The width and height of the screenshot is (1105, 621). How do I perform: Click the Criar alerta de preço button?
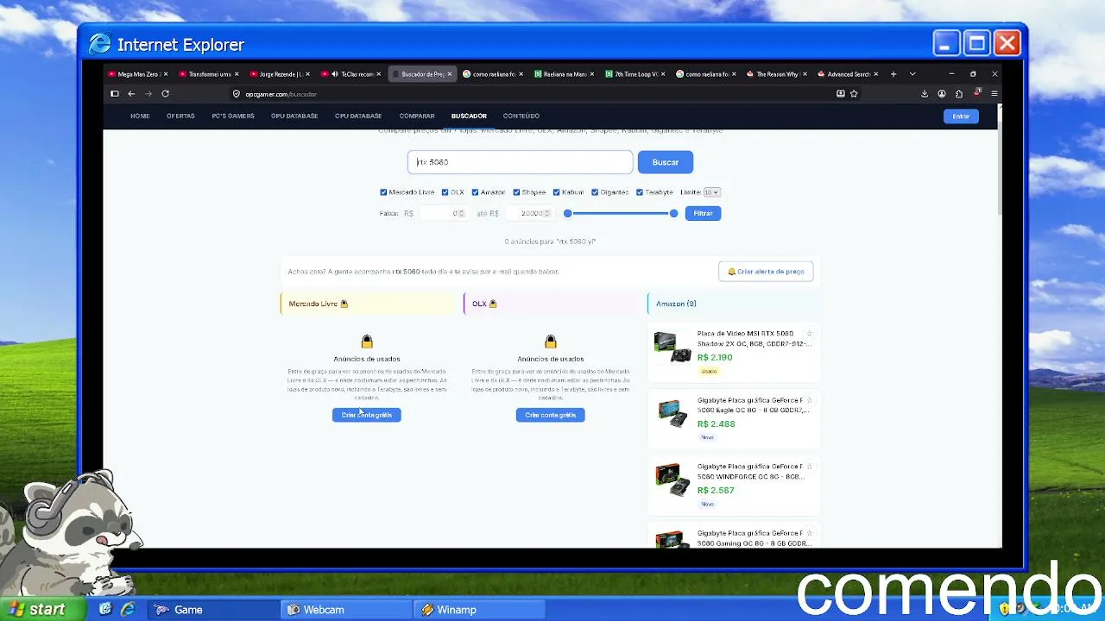[x=766, y=272]
